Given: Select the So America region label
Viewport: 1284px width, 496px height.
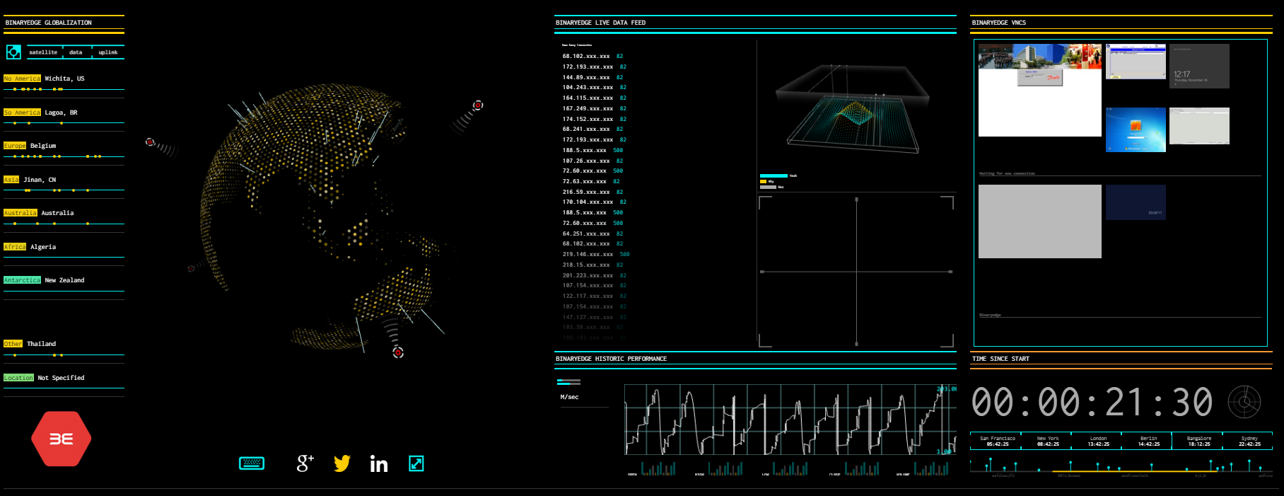Looking at the screenshot, I should [x=22, y=113].
